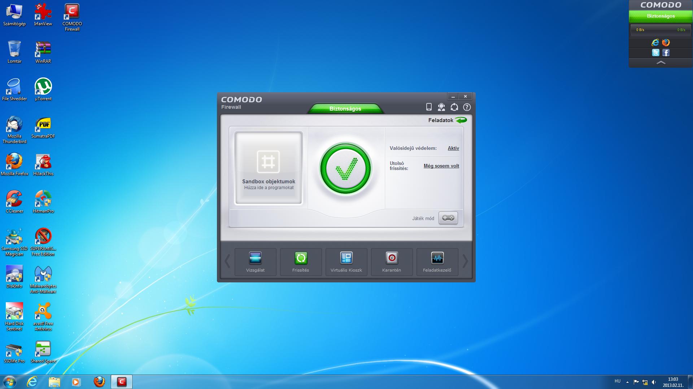Click the Twitter icon in widget
693x389 pixels.
point(655,53)
